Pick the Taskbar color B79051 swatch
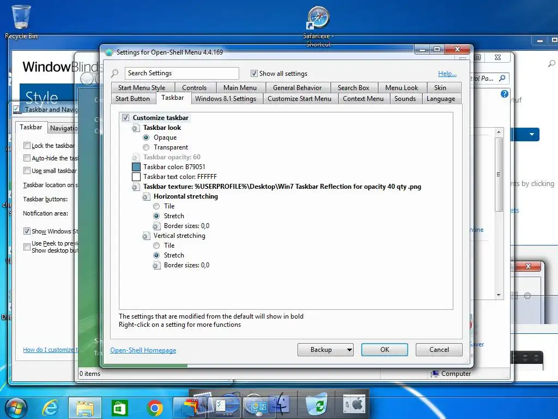Image resolution: width=558 pixels, height=419 pixels. [x=136, y=167]
